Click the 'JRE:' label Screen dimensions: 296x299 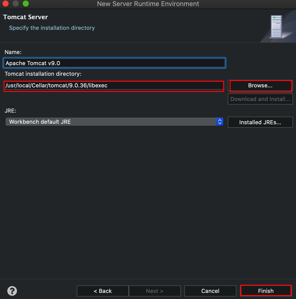point(10,111)
